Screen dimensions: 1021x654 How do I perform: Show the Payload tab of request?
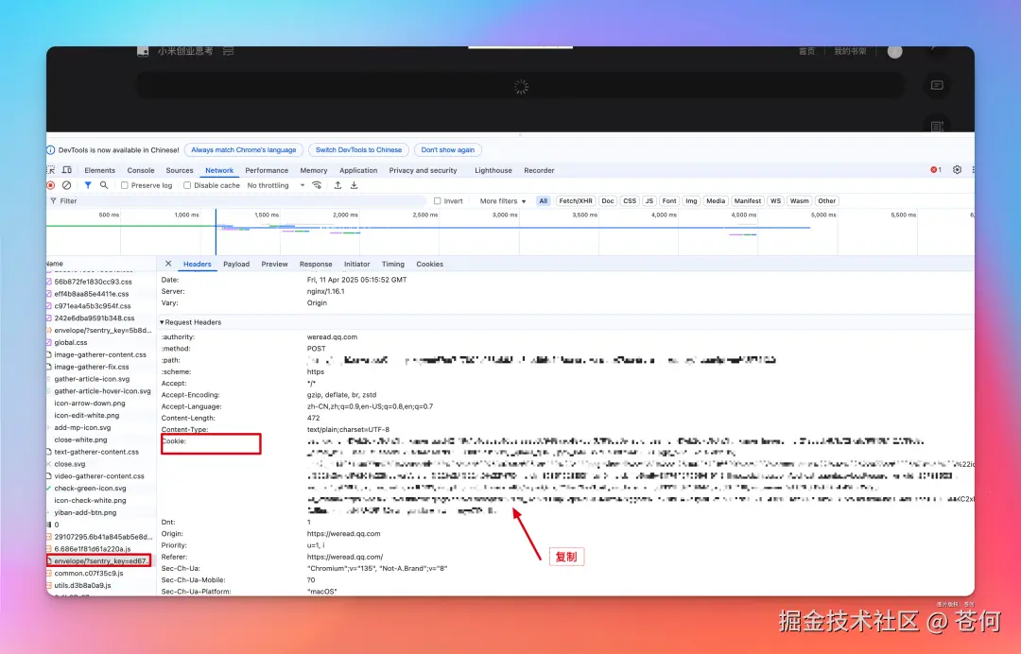[236, 265]
